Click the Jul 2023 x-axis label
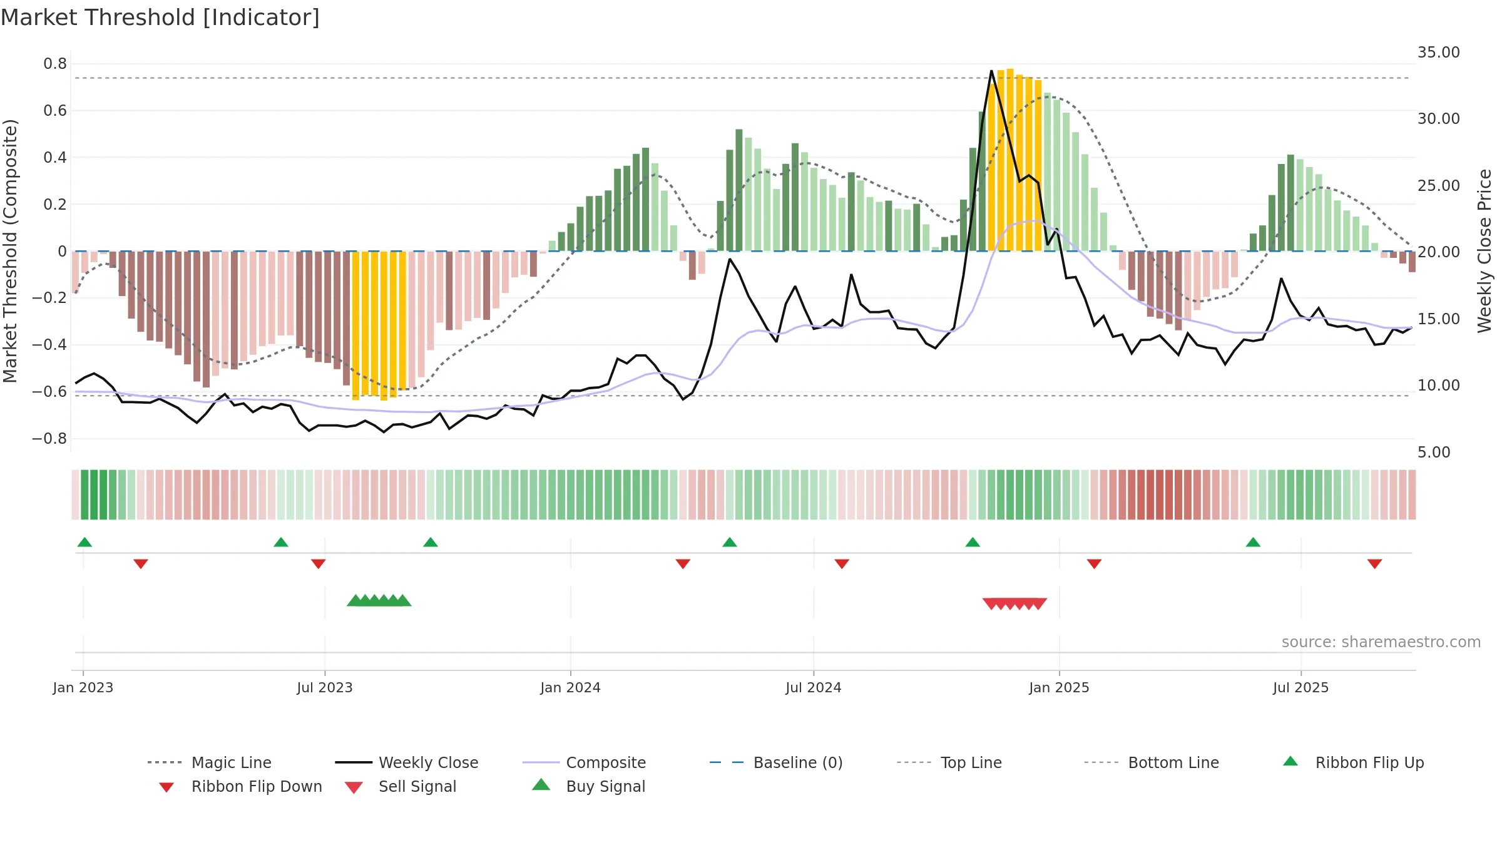Screen dimensions: 1502x845 tap(325, 688)
